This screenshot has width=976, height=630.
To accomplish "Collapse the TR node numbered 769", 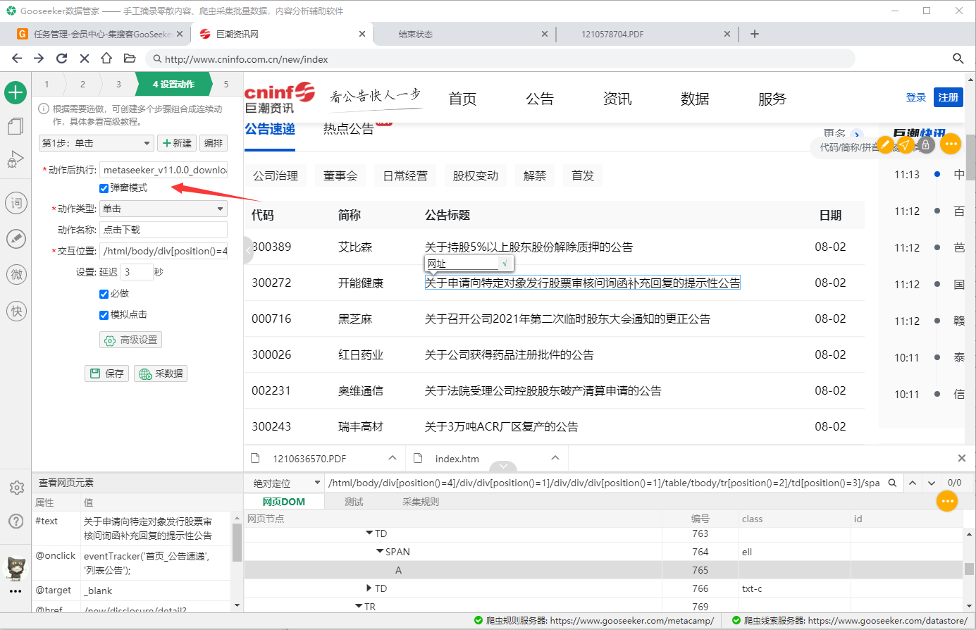I will tap(359, 607).
